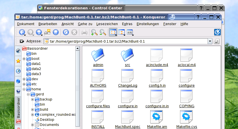The height and width of the screenshot is (129, 238).
Task: Switch to tree view mode
Action: tap(122, 32)
